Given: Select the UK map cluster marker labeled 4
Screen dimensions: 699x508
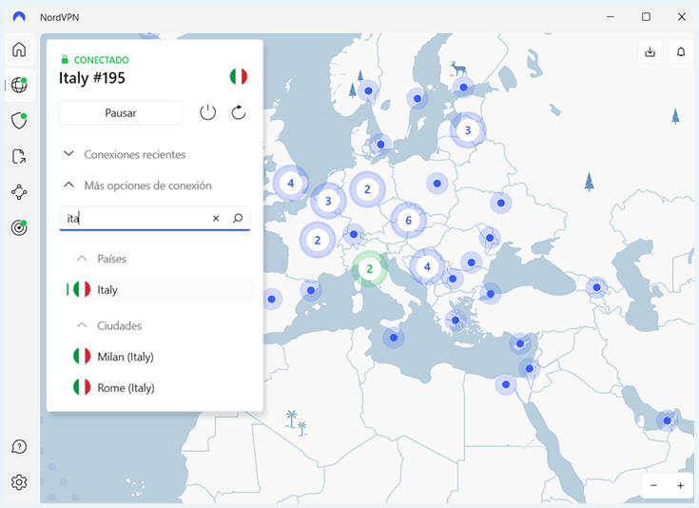Looking at the screenshot, I should (x=291, y=183).
